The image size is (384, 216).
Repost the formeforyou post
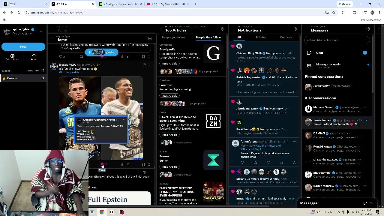(255, 163)
